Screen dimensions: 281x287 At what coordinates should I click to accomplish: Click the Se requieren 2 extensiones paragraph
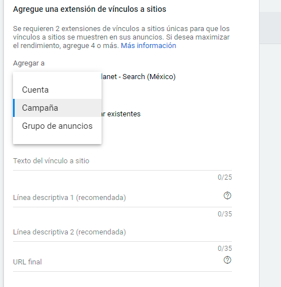tap(121, 37)
